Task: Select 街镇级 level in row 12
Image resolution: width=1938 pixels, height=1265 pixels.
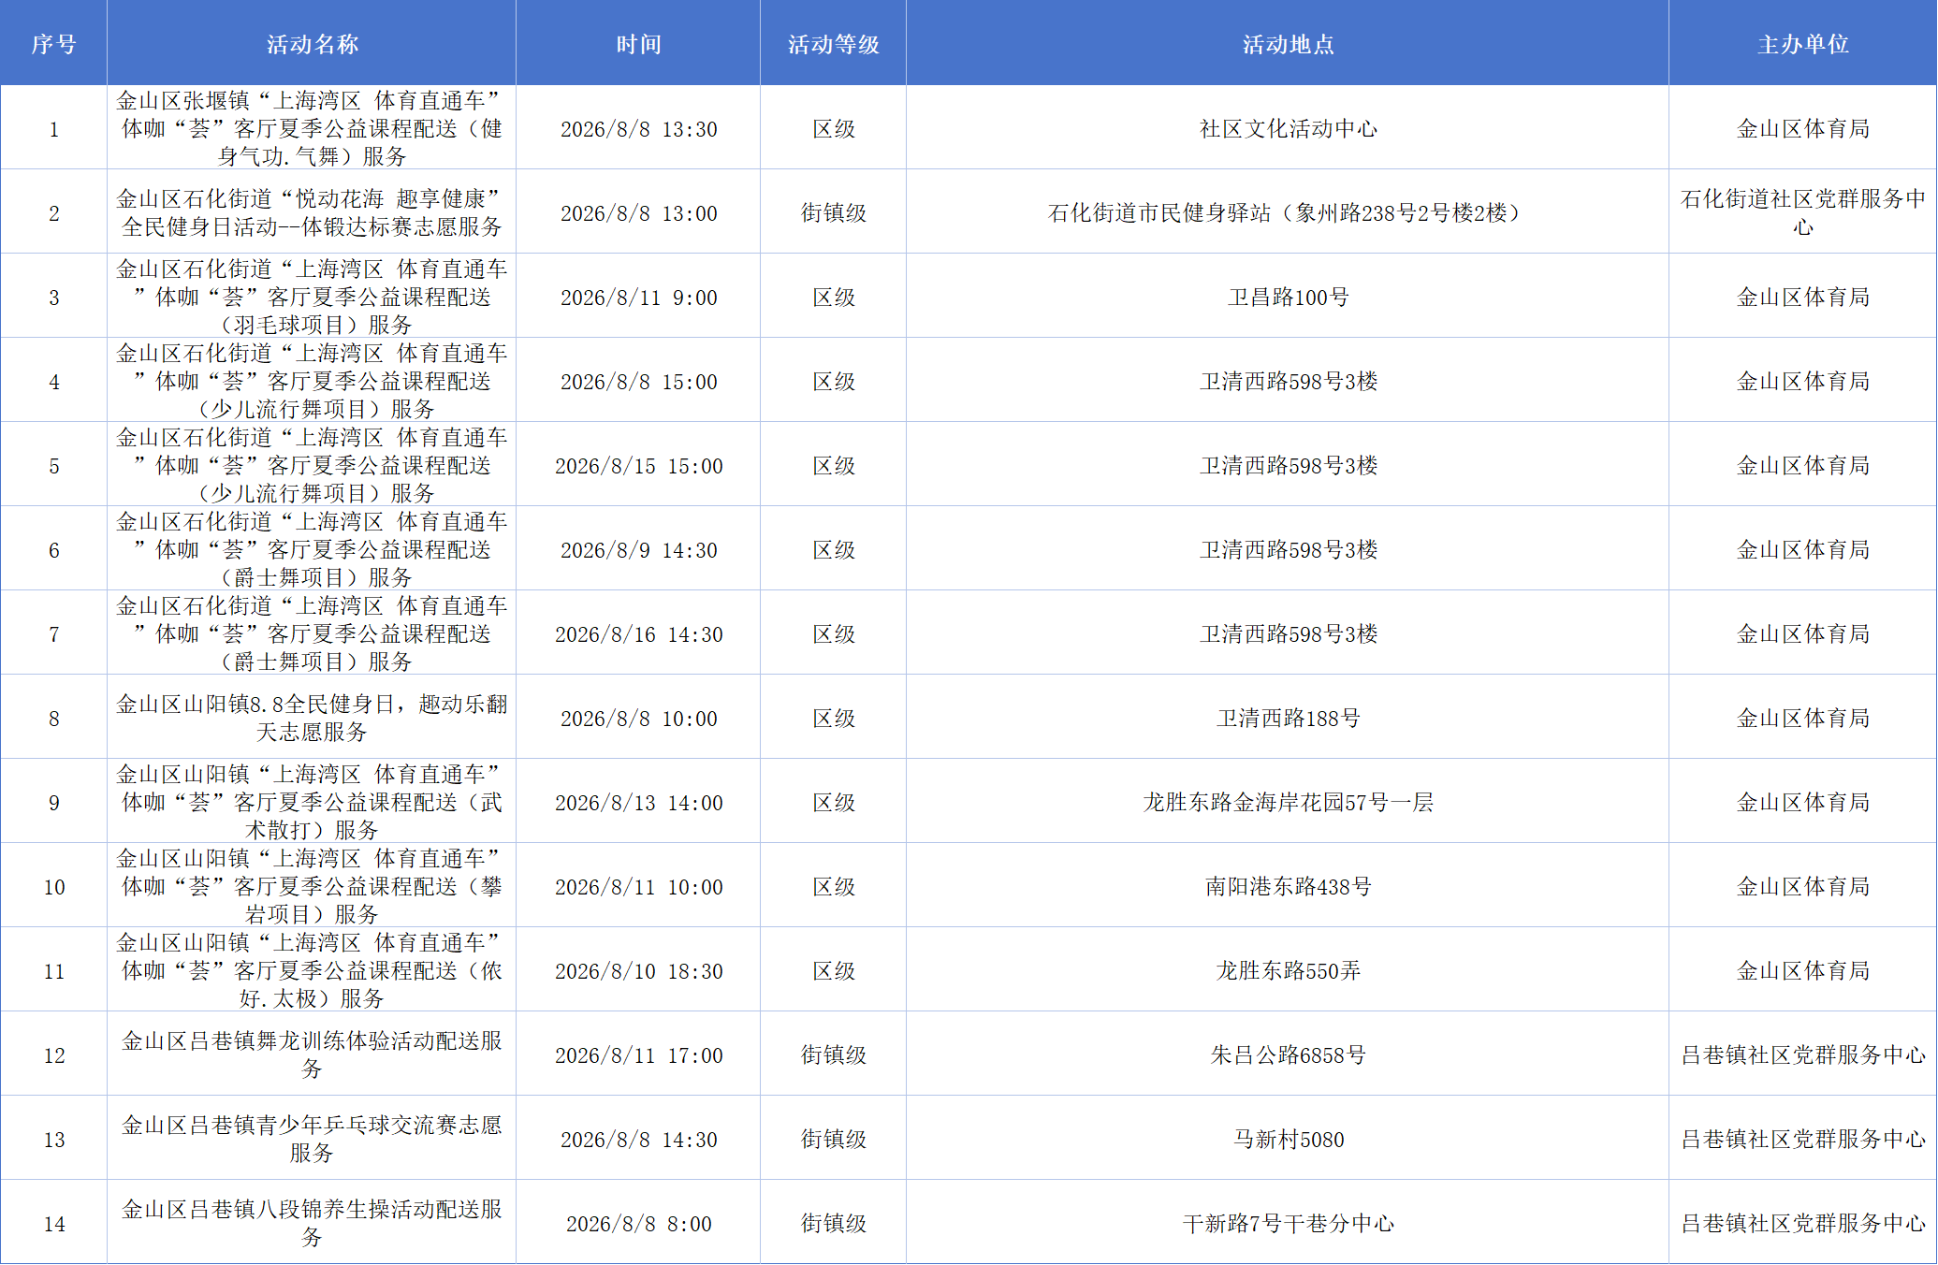Action: pos(833,1054)
